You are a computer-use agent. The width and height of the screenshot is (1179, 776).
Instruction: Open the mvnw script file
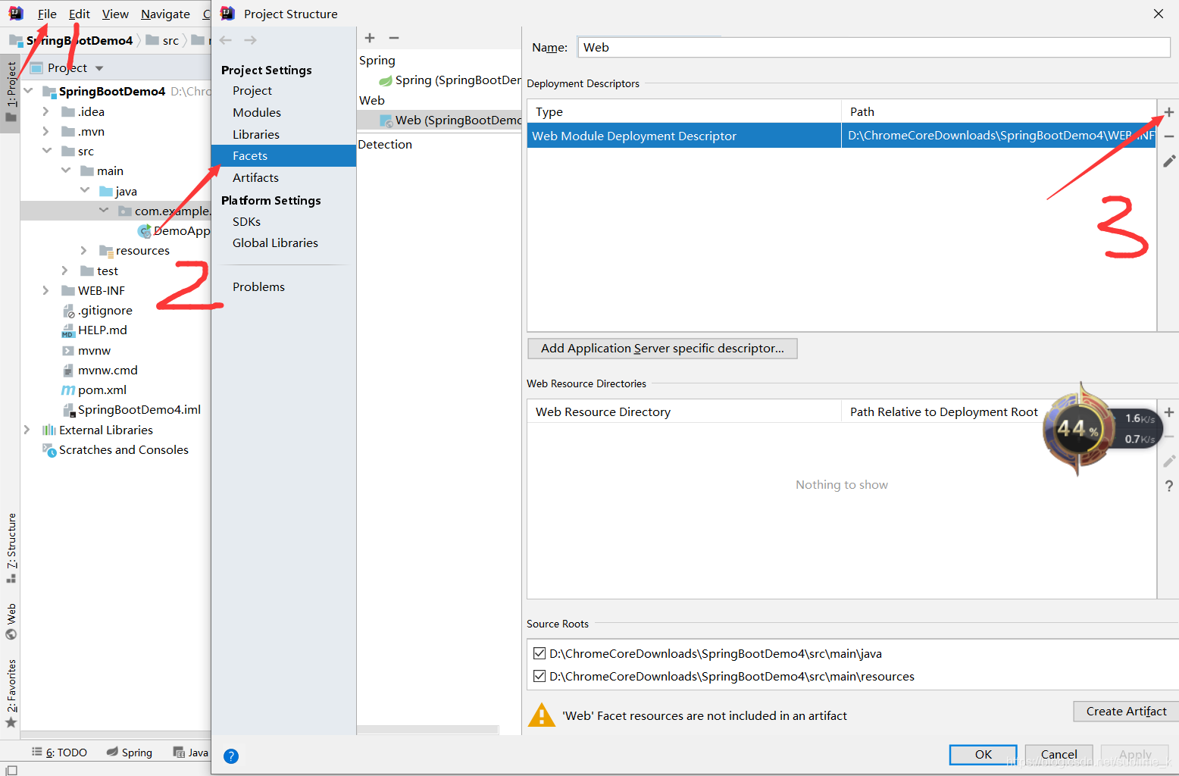(94, 350)
